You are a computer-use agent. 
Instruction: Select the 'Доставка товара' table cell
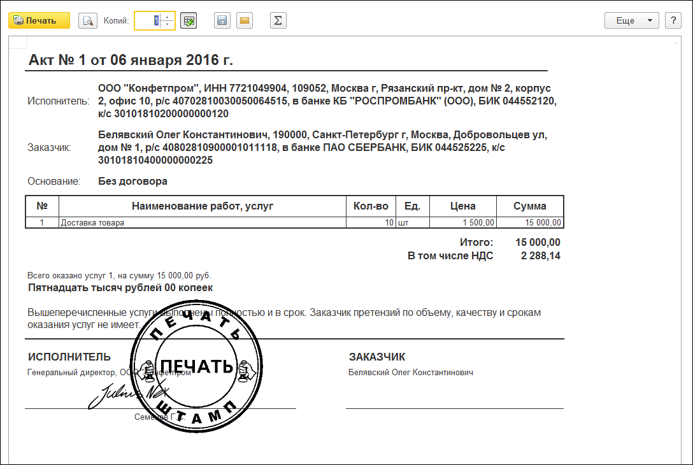click(203, 222)
